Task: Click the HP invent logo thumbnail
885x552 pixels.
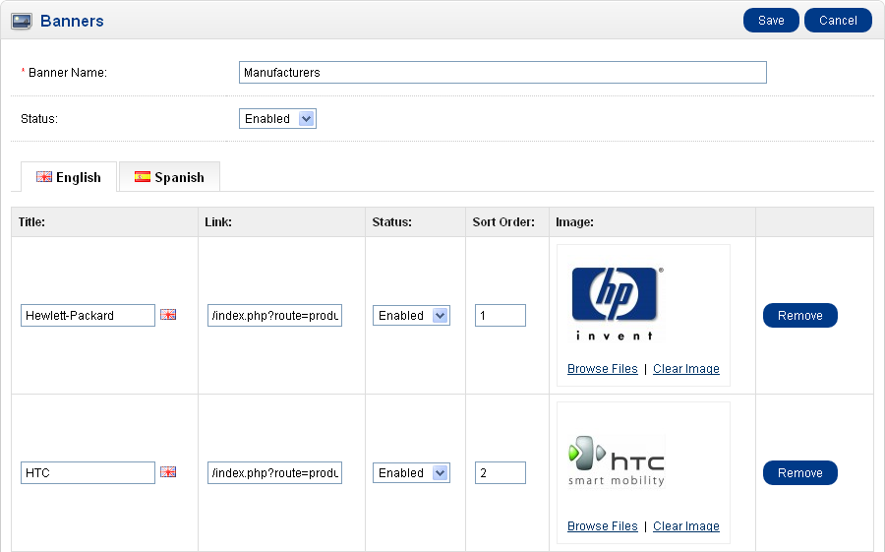Action: [618, 302]
